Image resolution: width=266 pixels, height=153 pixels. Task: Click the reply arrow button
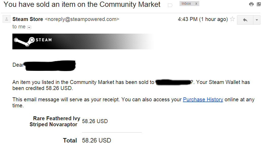click(x=245, y=20)
